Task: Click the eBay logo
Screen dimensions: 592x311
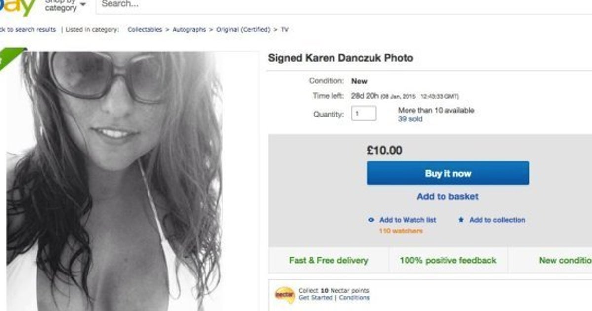Action: [x=17, y=7]
